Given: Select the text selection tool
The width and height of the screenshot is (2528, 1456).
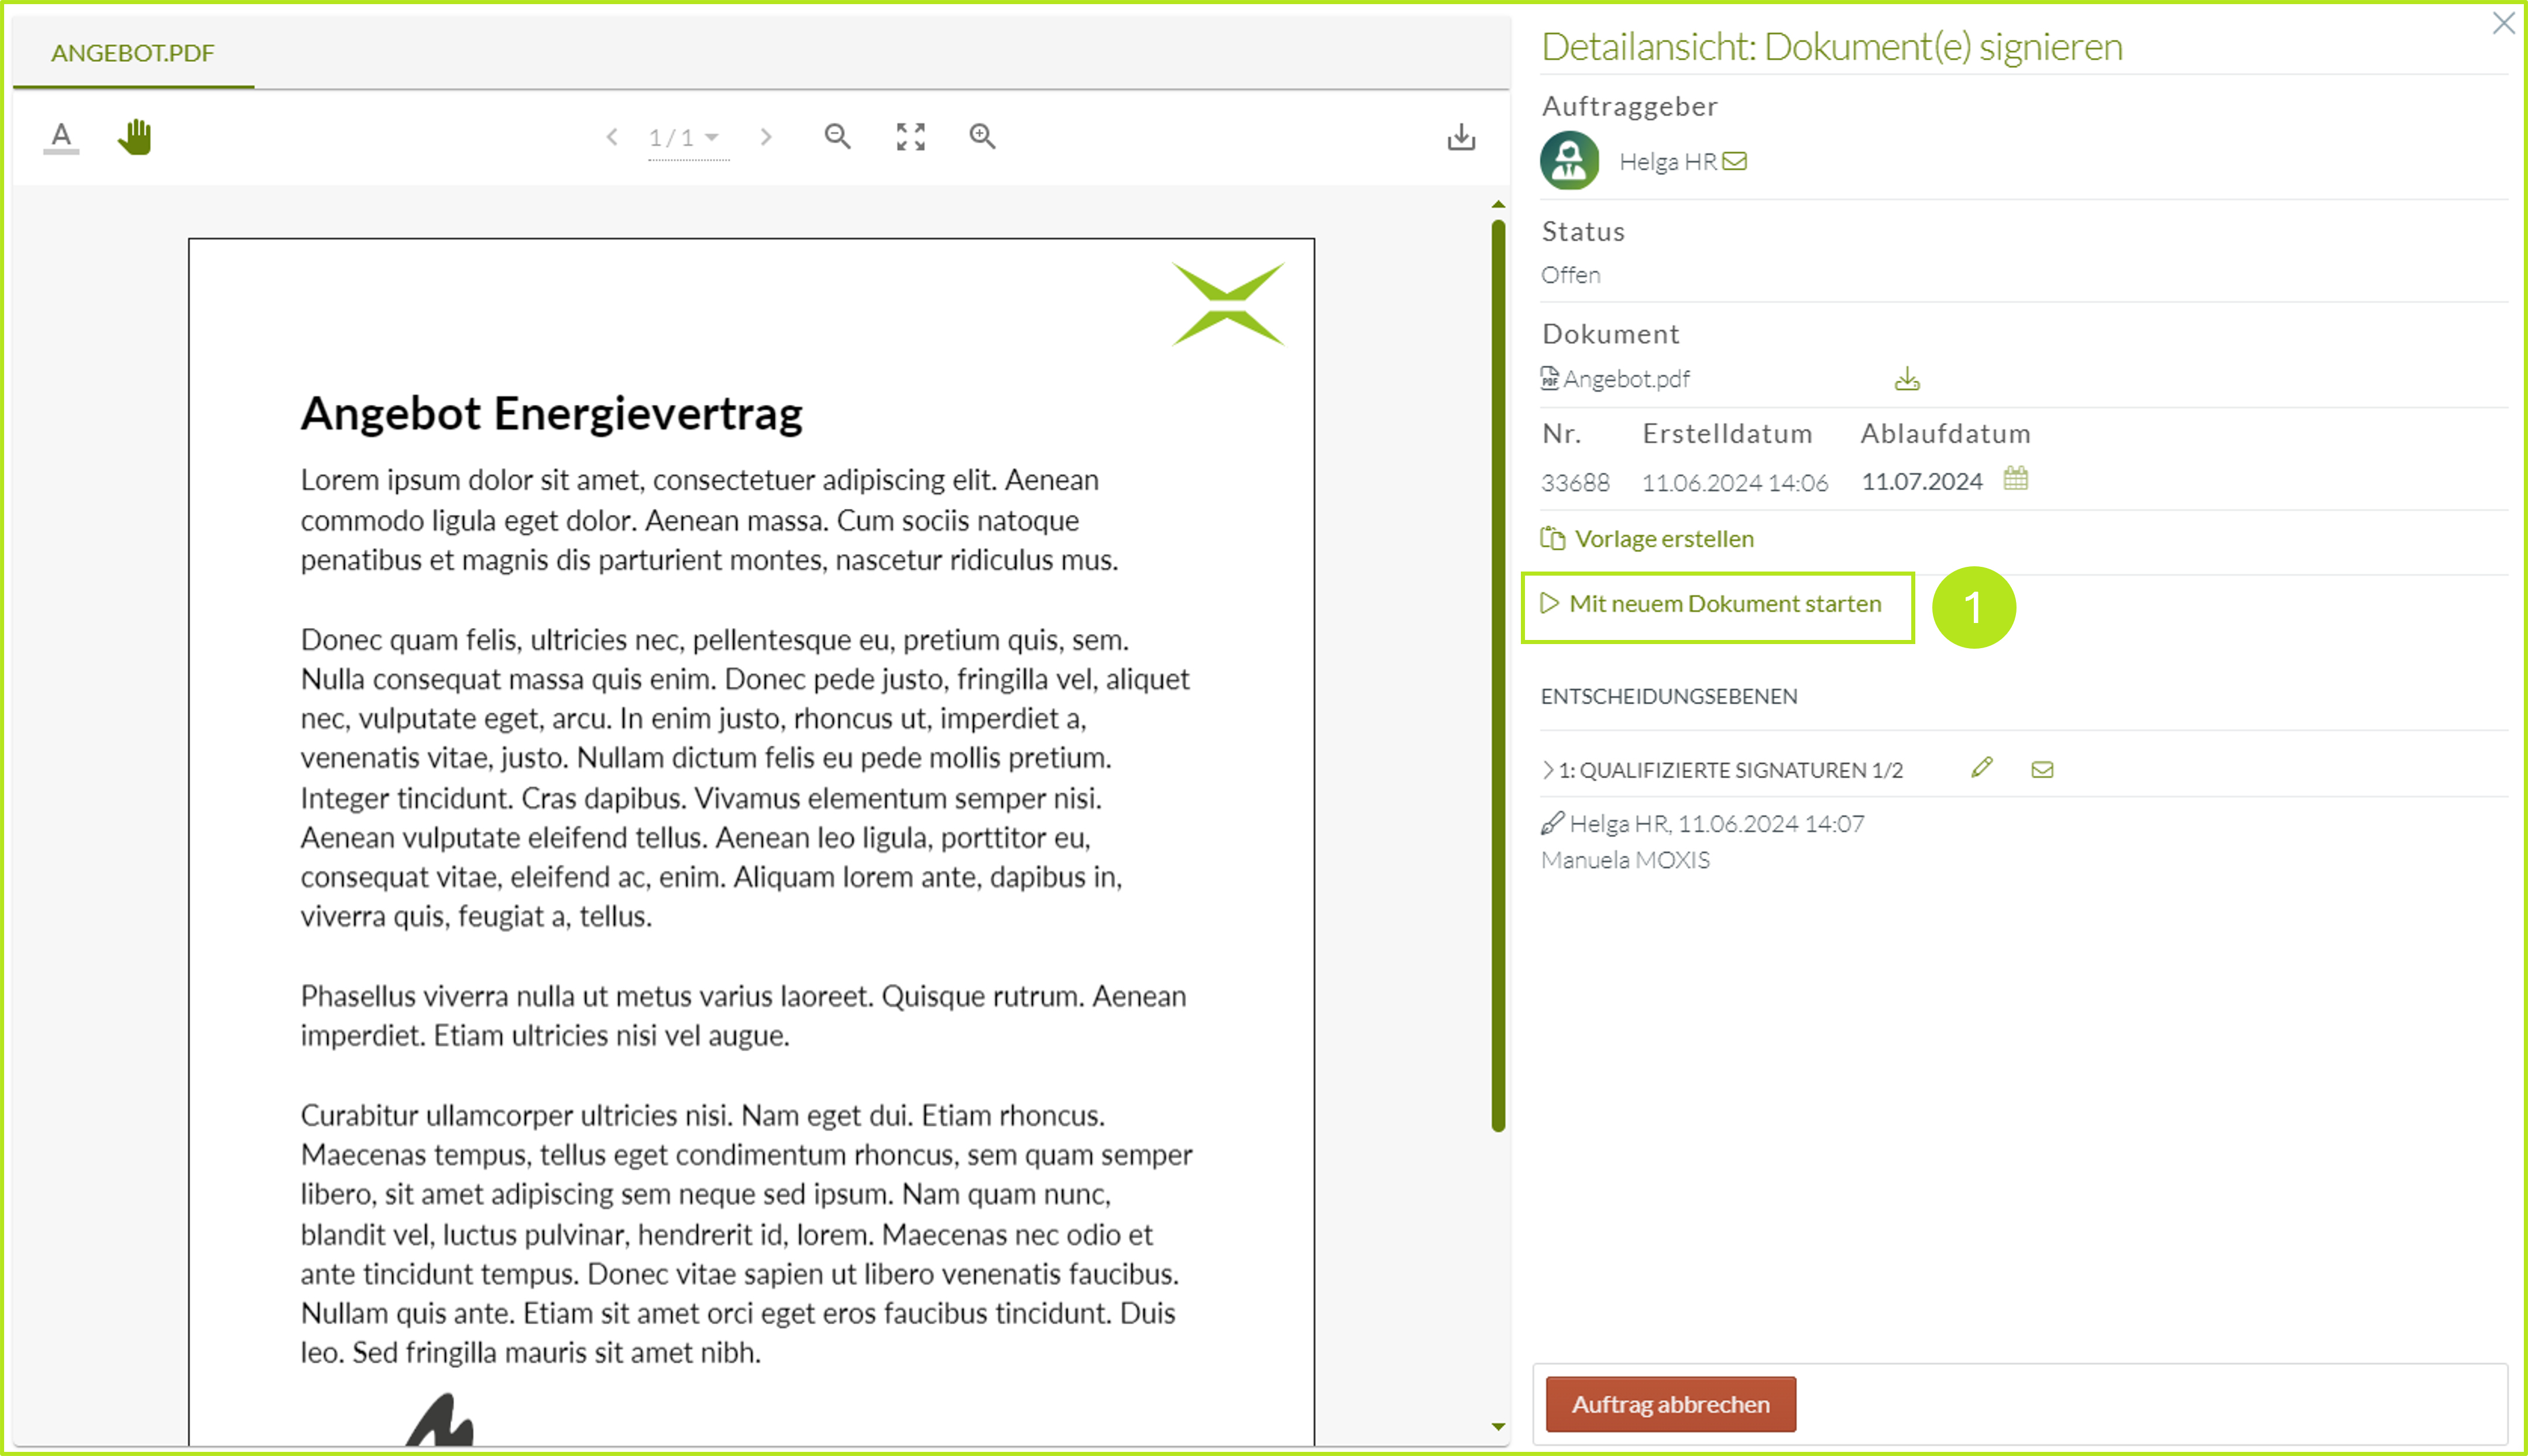Looking at the screenshot, I should (x=61, y=136).
